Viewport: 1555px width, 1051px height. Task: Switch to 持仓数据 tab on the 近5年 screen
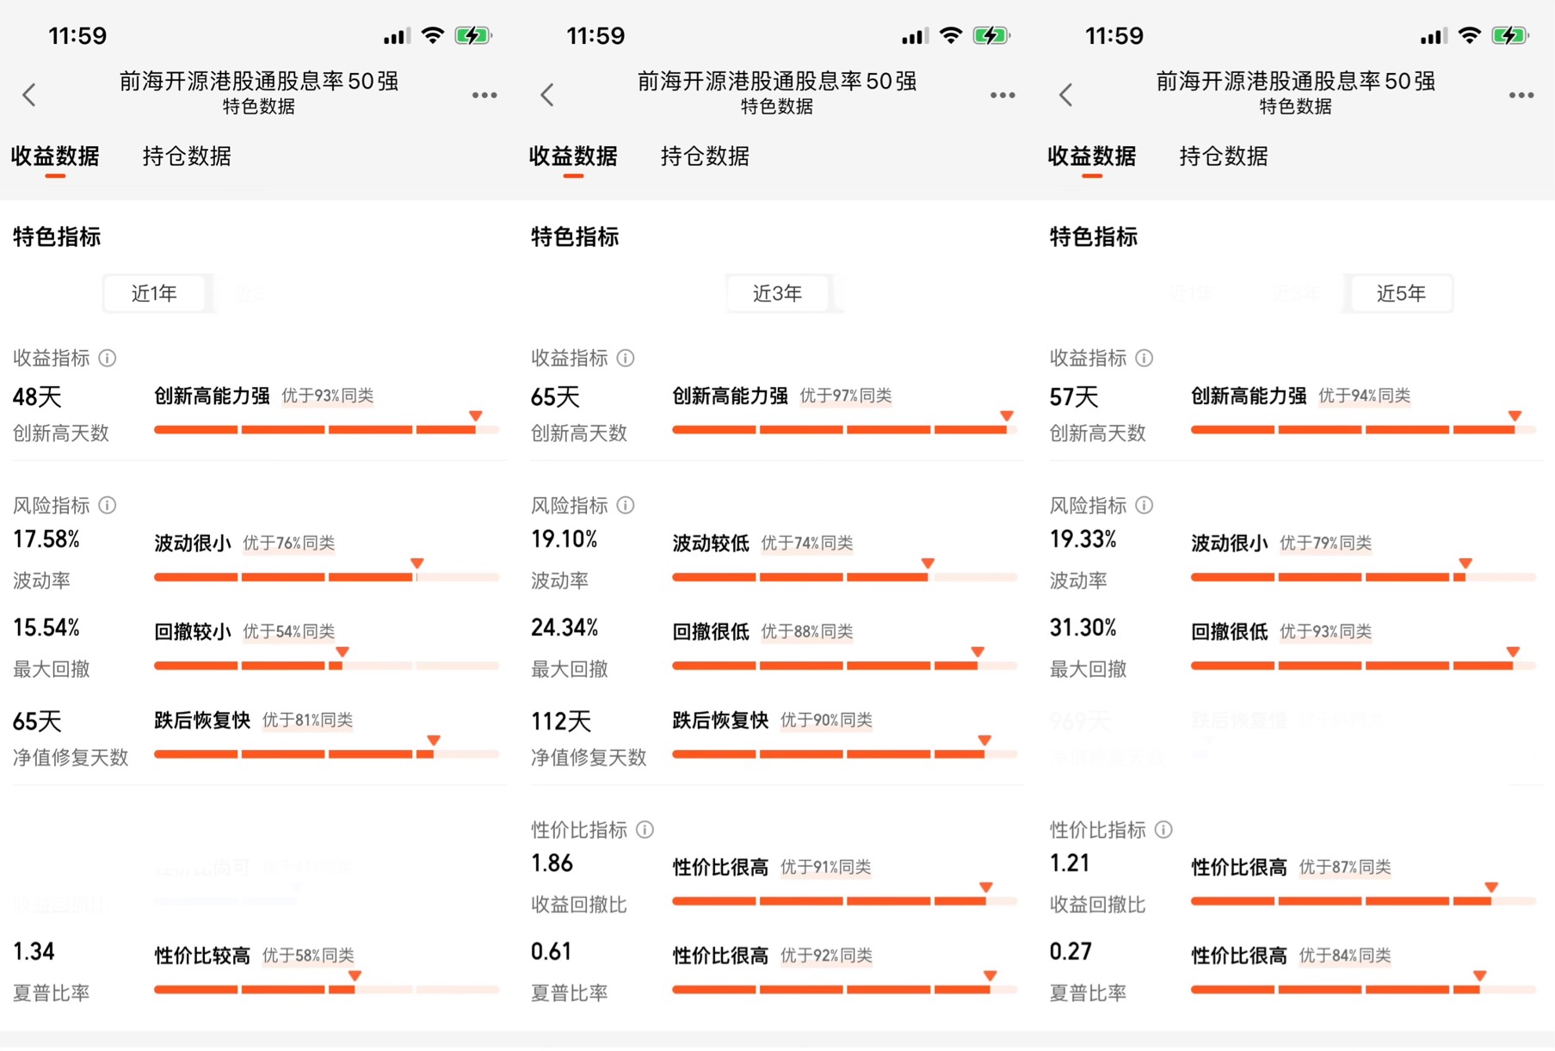pyautogui.click(x=1224, y=157)
